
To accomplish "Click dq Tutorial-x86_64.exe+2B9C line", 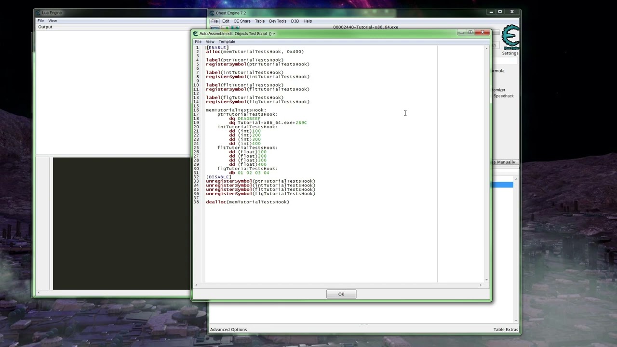I will click(x=268, y=123).
